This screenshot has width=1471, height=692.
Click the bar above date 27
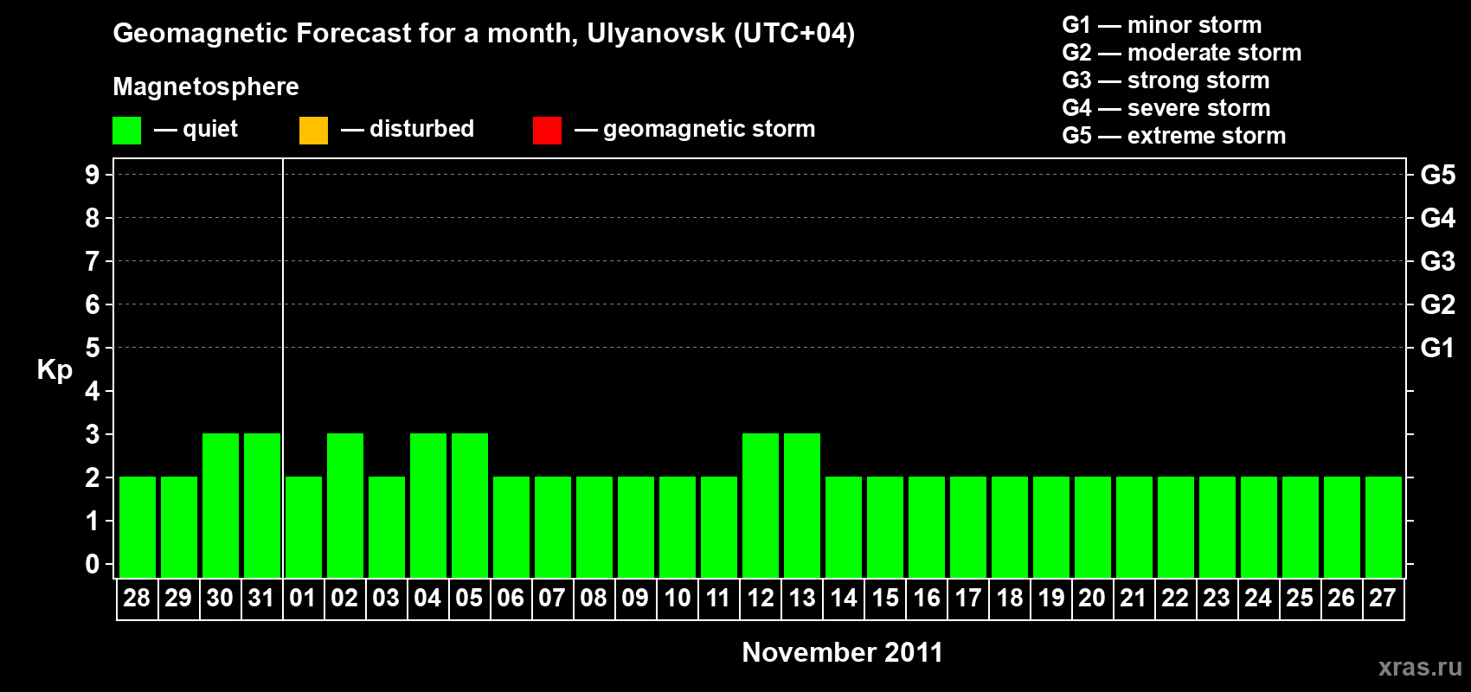point(1384,527)
